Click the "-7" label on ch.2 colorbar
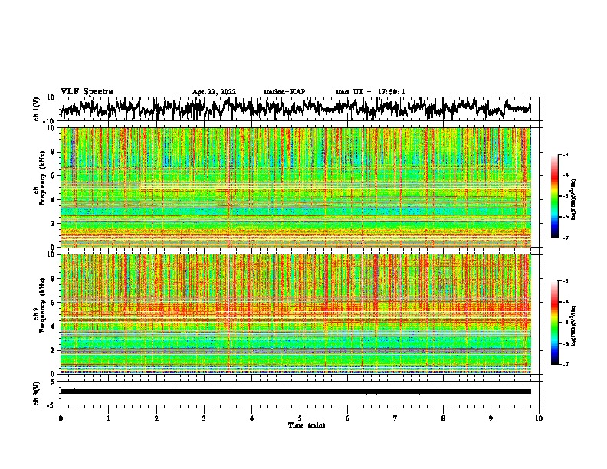607x469 pixels. click(x=566, y=364)
